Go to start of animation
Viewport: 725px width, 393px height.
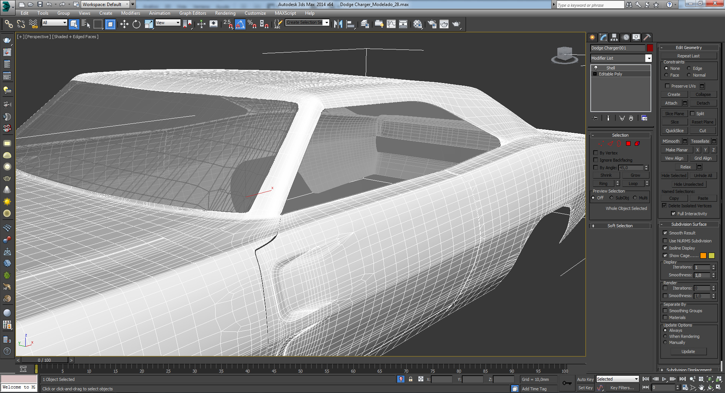pyautogui.click(x=646, y=379)
